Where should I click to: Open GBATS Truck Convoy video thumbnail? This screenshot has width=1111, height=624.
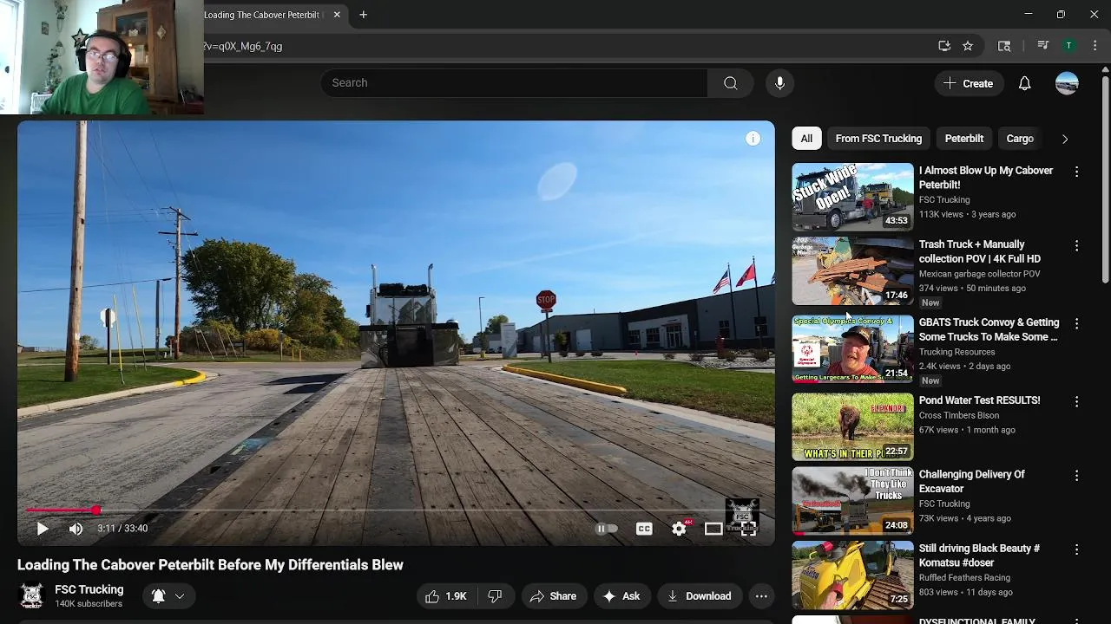click(x=852, y=348)
